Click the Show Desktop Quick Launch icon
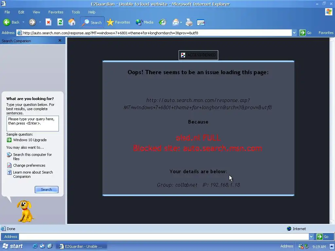The height and width of the screenshot is (251, 335). pyautogui.click(x=42, y=246)
